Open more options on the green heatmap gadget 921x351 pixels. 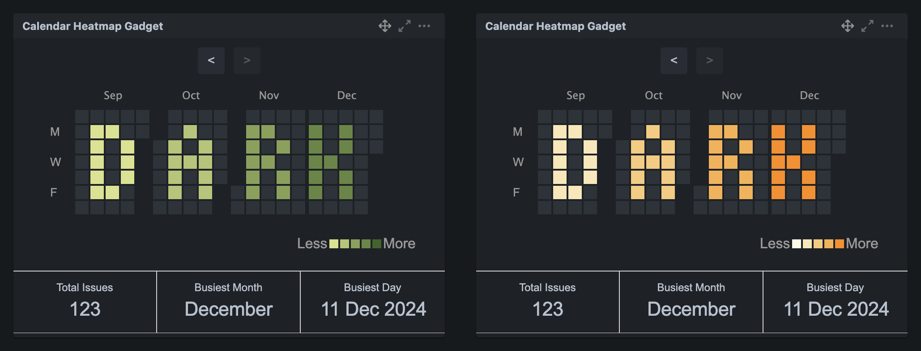(424, 26)
